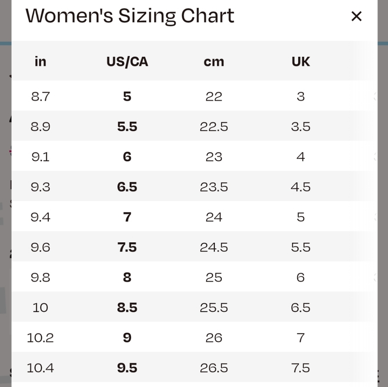The height and width of the screenshot is (387, 388).
Task: Click the UK column header
Action: [x=301, y=62]
